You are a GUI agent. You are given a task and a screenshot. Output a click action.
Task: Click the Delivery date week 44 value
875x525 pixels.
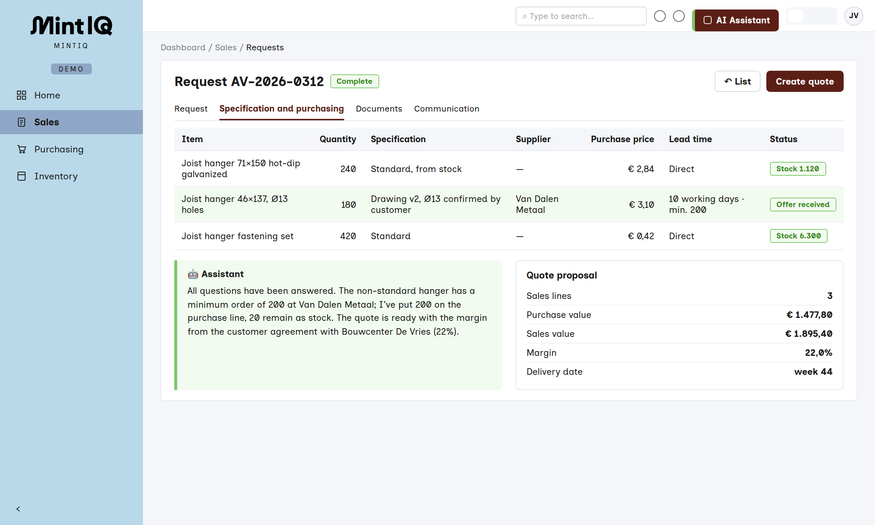coord(813,372)
